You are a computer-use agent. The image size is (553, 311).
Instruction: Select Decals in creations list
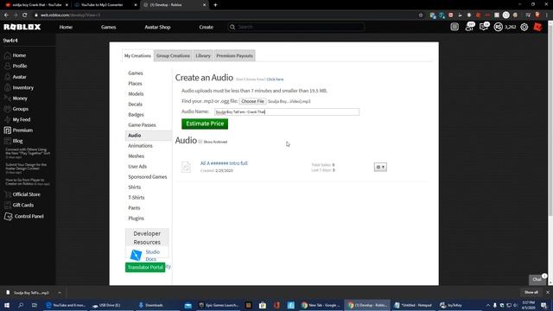(x=135, y=105)
